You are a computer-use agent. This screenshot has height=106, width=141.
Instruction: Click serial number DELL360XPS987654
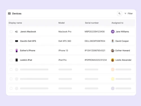click(95, 41)
